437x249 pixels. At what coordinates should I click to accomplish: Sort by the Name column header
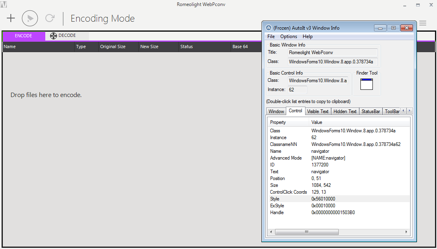[39, 47]
